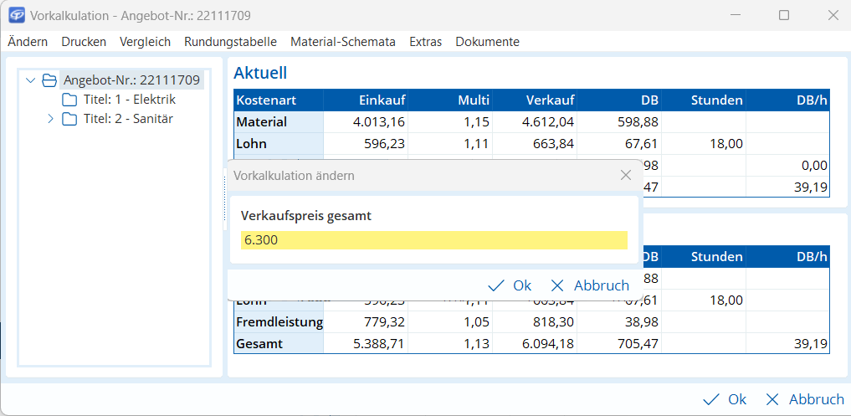Open the Dokumente menu
This screenshot has height=416, width=851.
(x=487, y=42)
